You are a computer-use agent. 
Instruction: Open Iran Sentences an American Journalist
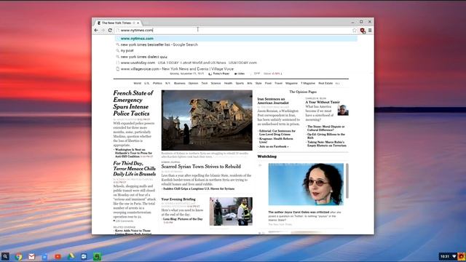click(273, 100)
